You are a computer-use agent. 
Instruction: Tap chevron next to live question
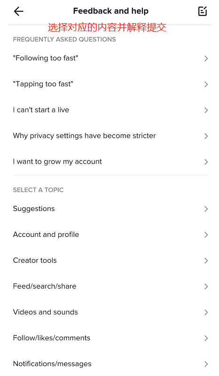[206, 110]
